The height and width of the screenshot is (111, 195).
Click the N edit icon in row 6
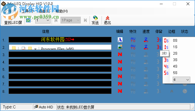pos(120,76)
